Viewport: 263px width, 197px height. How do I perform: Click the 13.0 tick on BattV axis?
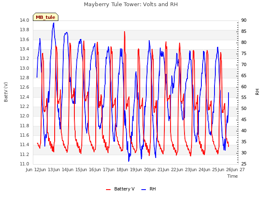coord(25,69)
